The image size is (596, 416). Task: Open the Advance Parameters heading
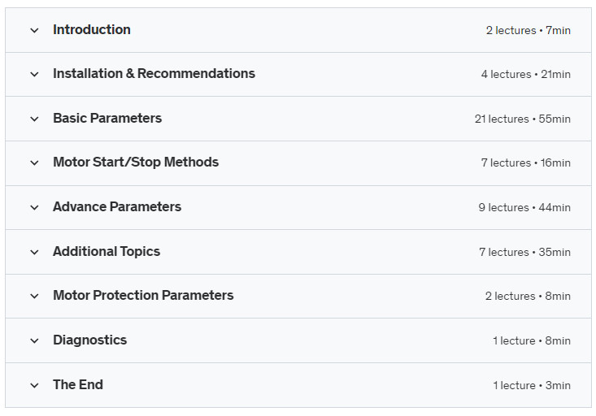click(117, 206)
